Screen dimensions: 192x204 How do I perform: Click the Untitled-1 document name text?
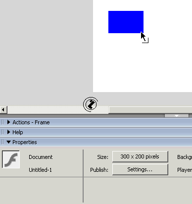tap(40, 170)
